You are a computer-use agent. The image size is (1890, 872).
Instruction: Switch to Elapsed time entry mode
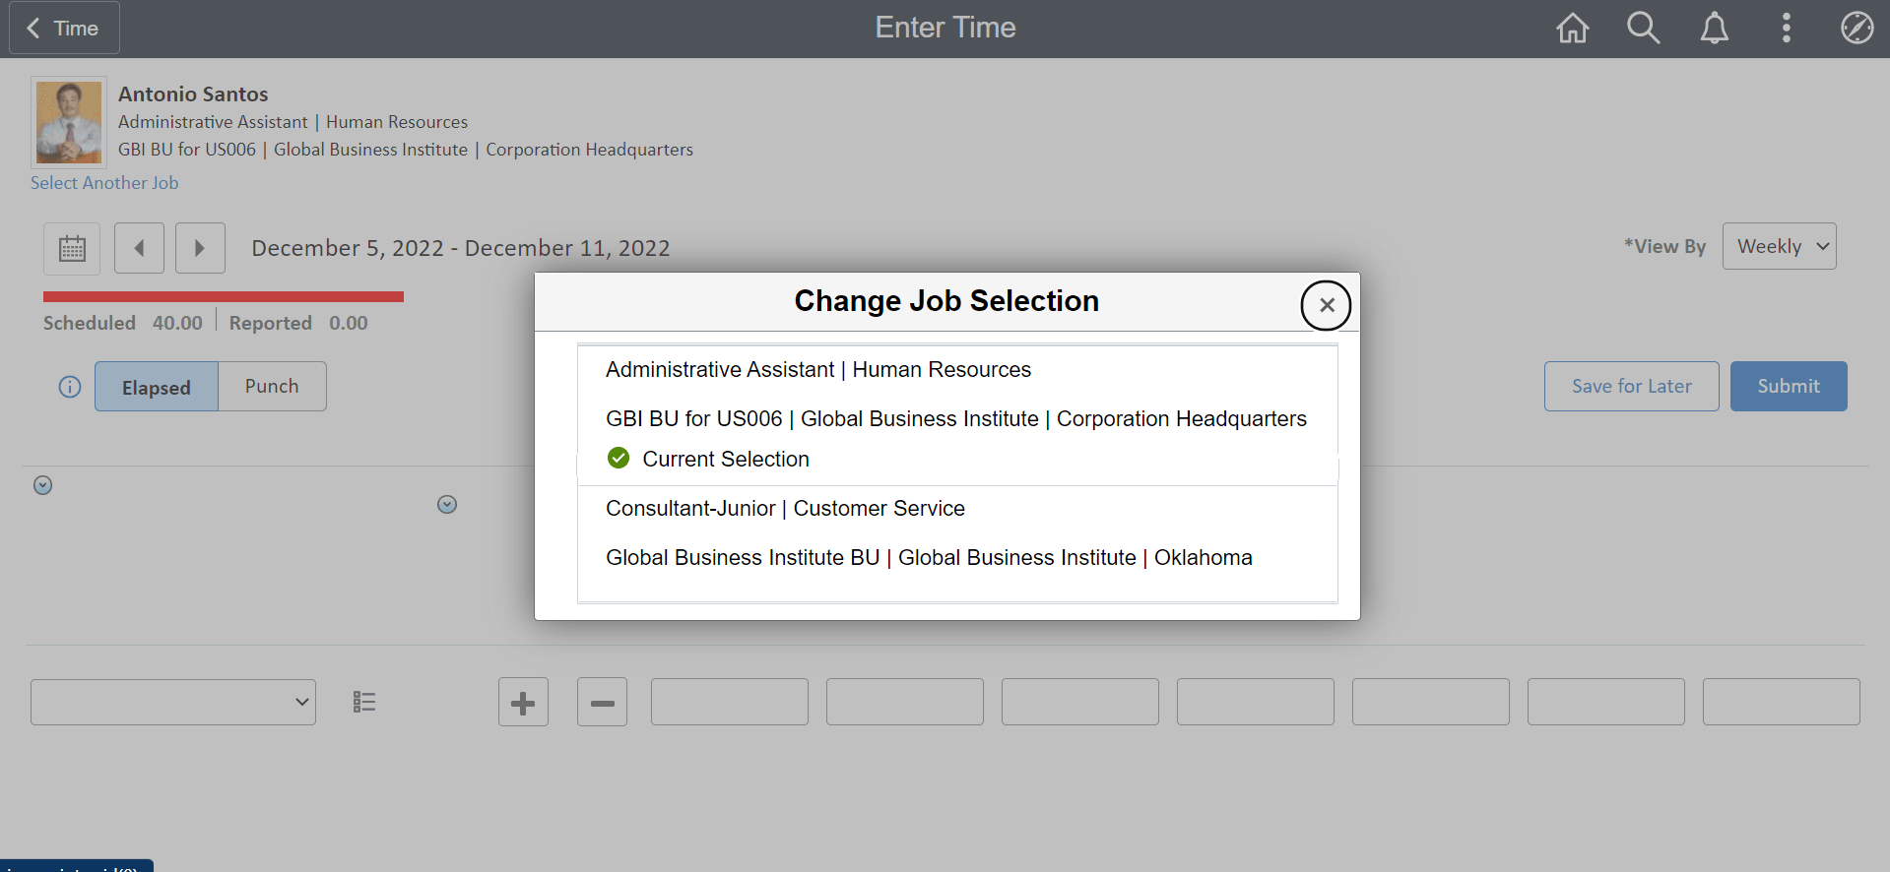coord(157,387)
